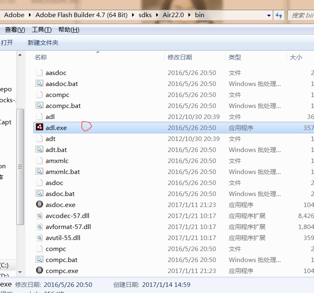Click the aasdoc file icon
The image size is (314, 293).
pos(39,73)
